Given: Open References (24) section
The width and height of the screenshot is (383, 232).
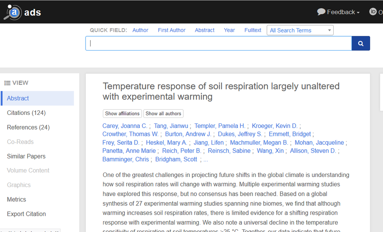Looking at the screenshot, I should [28, 127].
